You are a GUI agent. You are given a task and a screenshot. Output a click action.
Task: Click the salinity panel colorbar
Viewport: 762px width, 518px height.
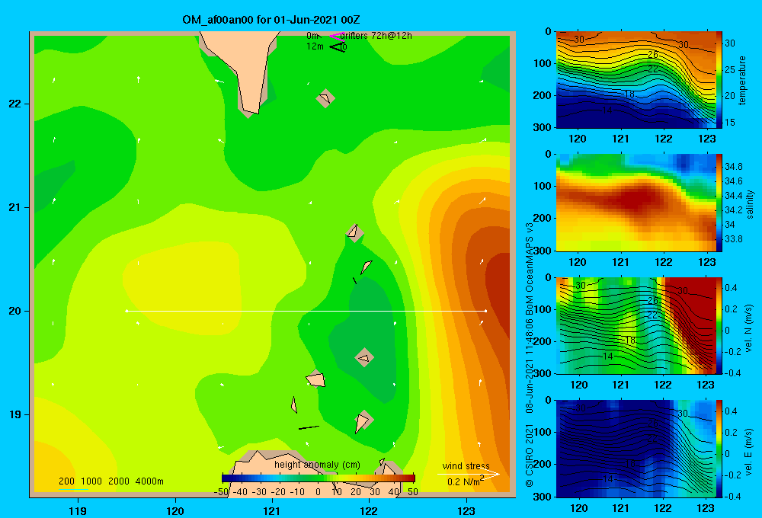click(x=719, y=203)
